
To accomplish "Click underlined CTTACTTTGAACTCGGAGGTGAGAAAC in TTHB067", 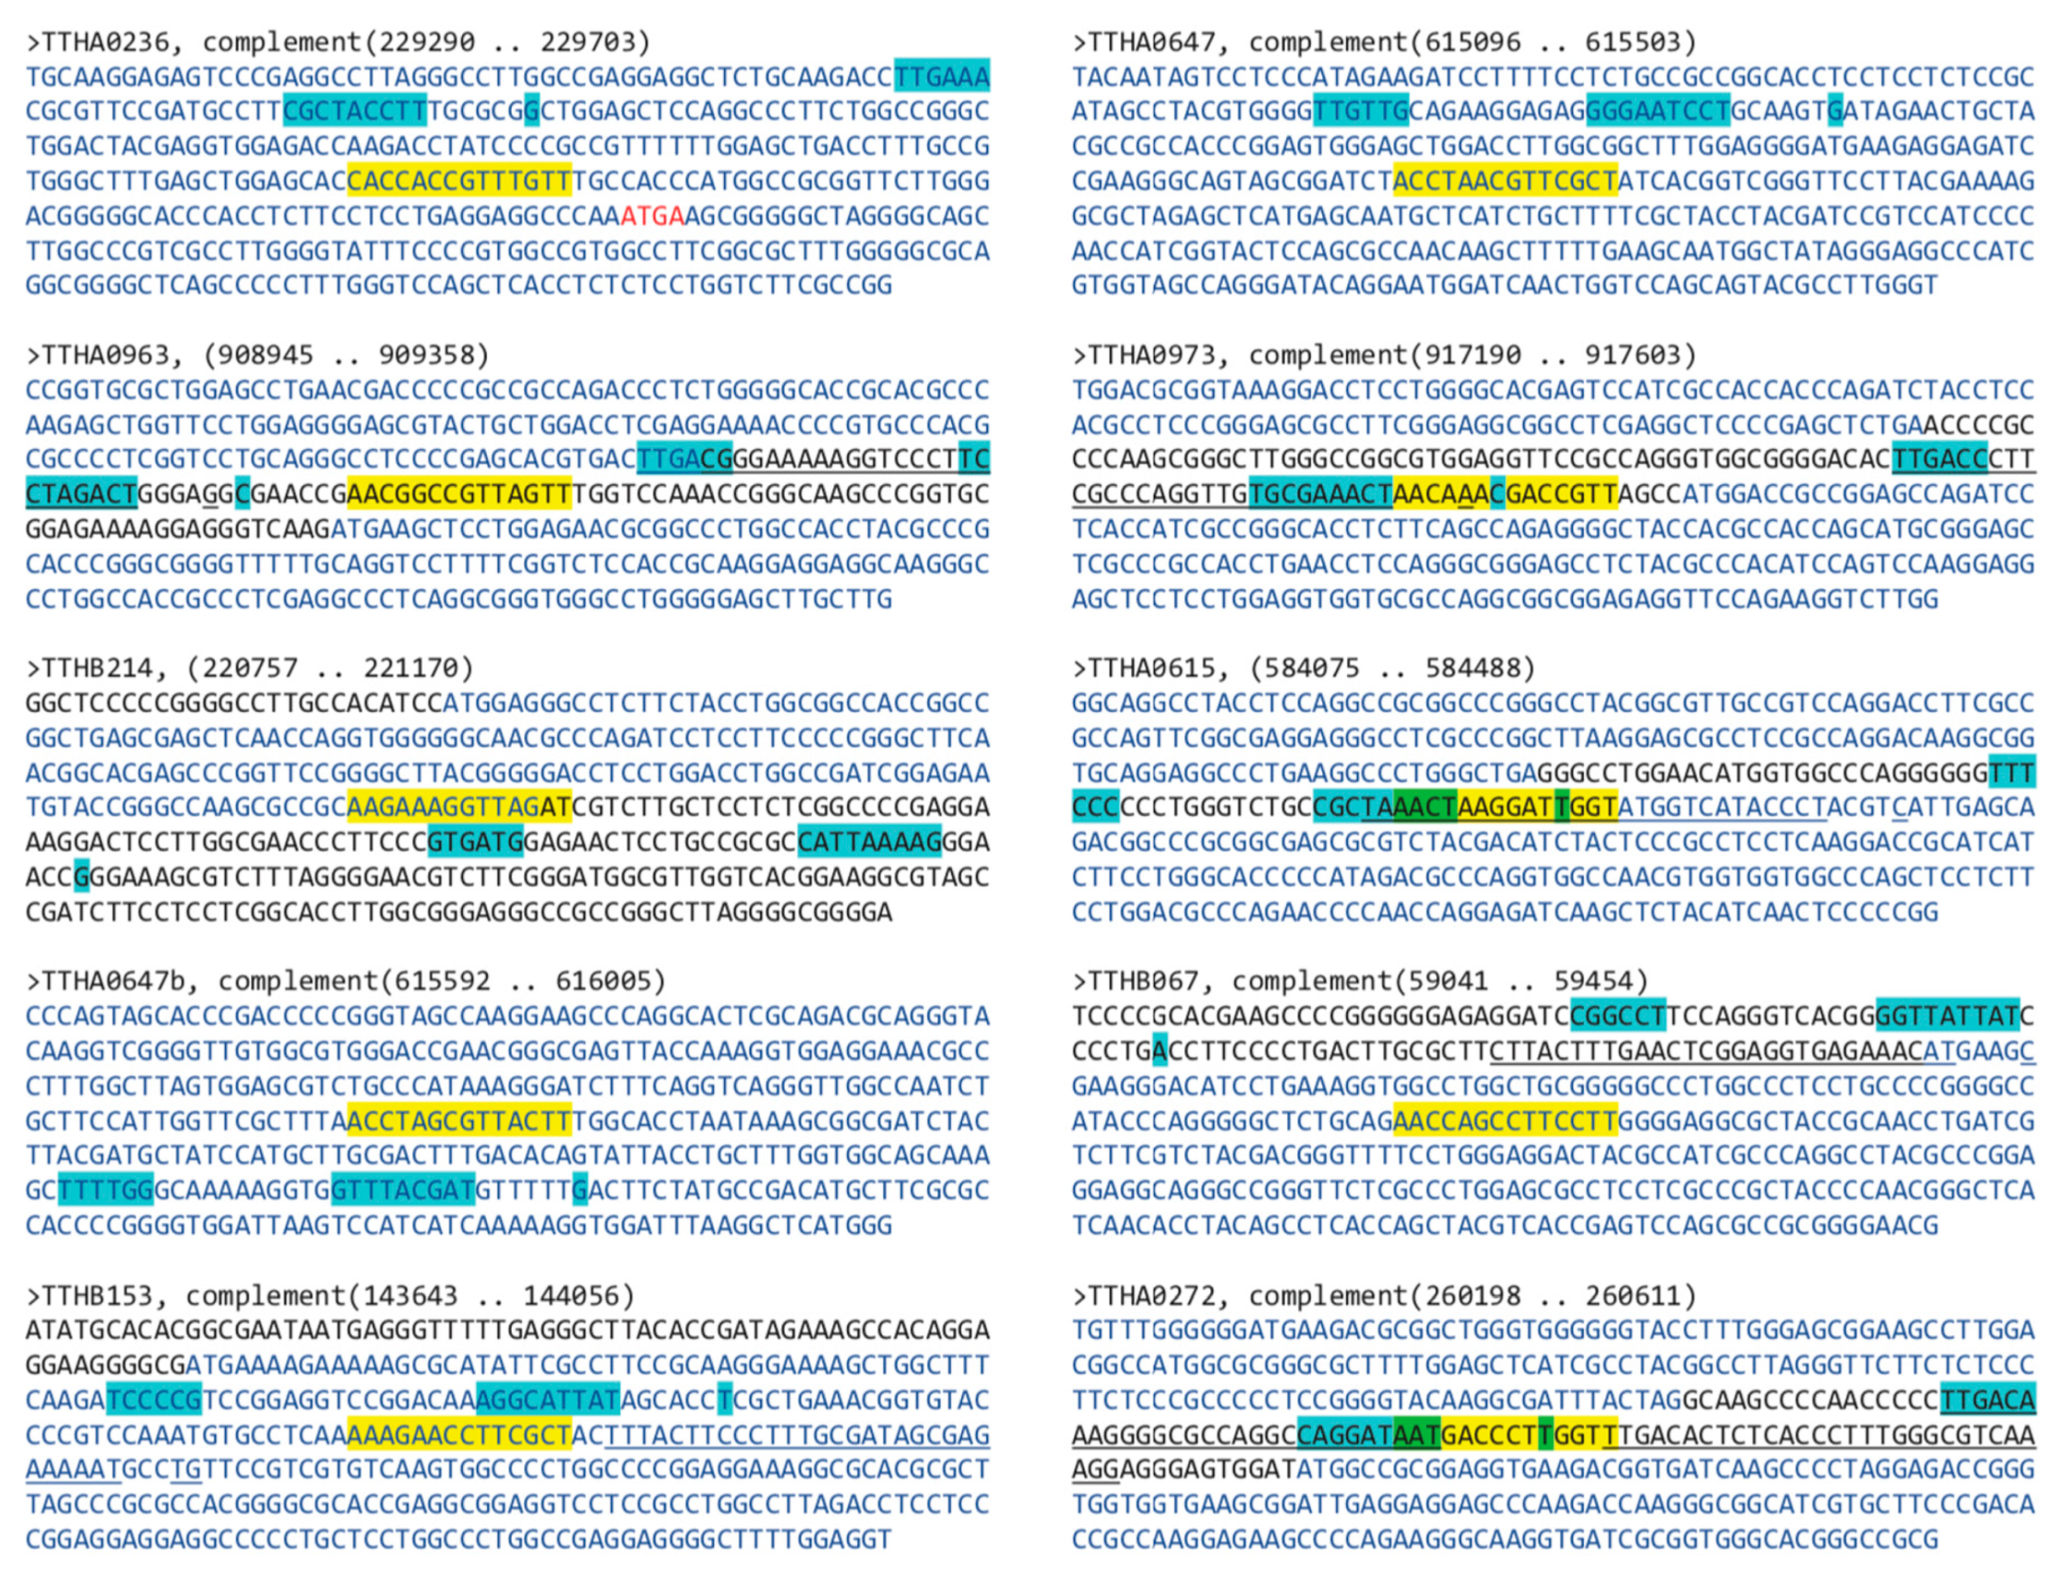I will coord(1706,1052).
